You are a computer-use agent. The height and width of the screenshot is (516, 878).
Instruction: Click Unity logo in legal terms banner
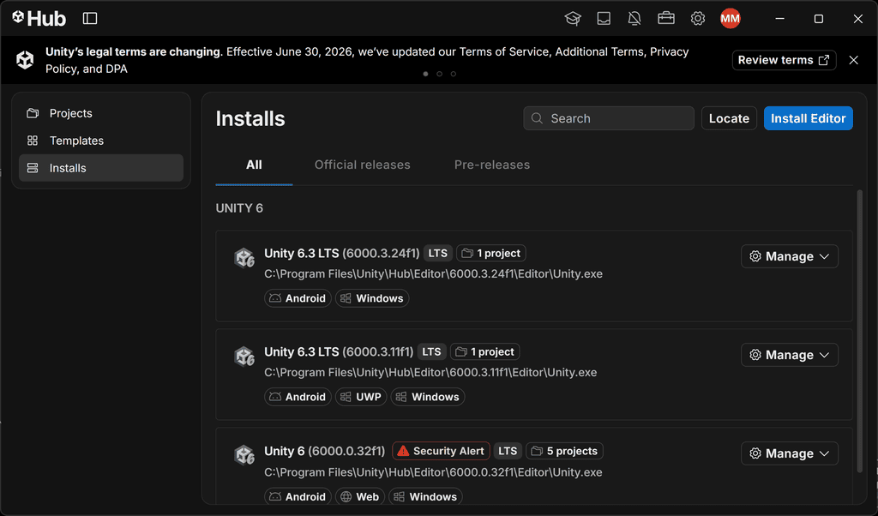(25, 60)
